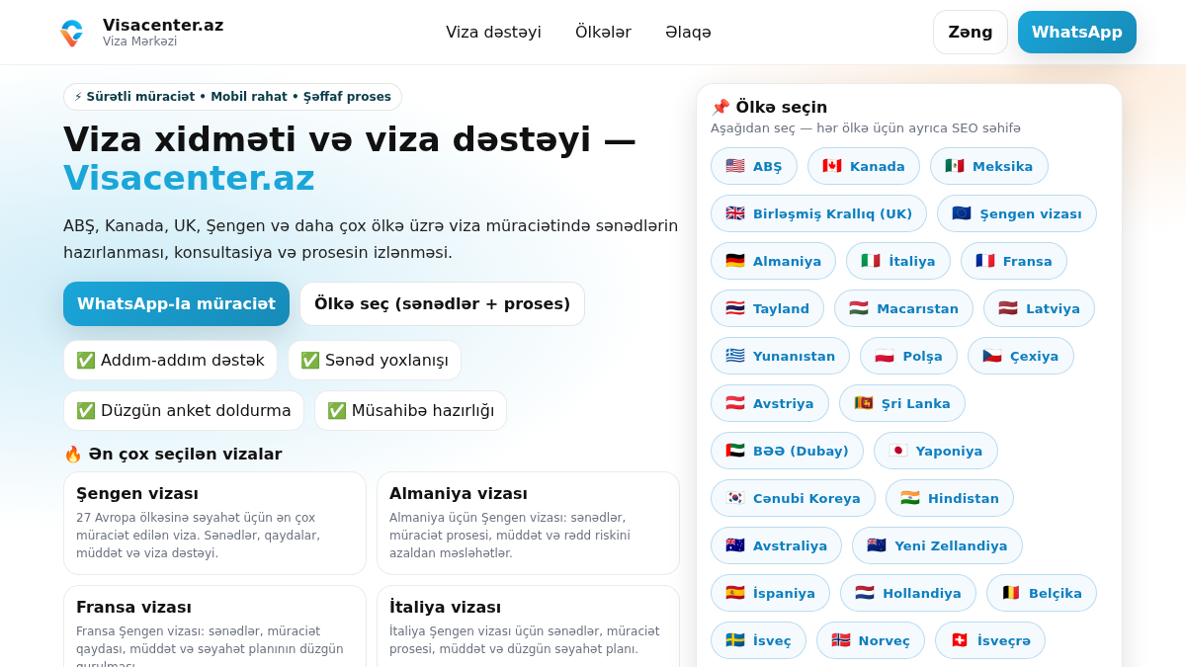Image resolution: width=1186 pixels, height=667 pixels.
Task: Click the Ən çox seçilən vizalar heading
Action: click(173, 454)
